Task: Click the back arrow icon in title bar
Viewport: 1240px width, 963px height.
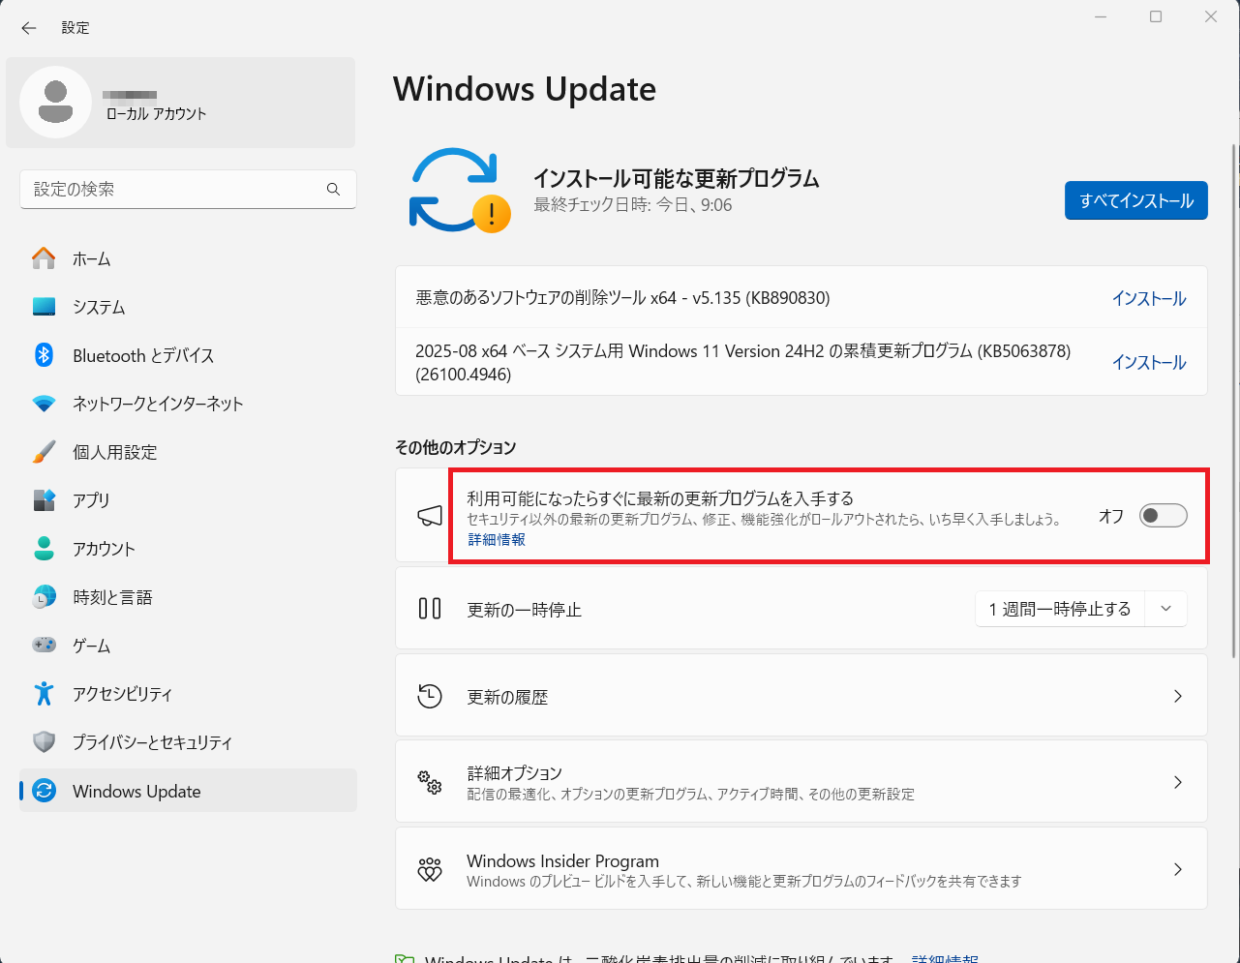Action: point(29,28)
